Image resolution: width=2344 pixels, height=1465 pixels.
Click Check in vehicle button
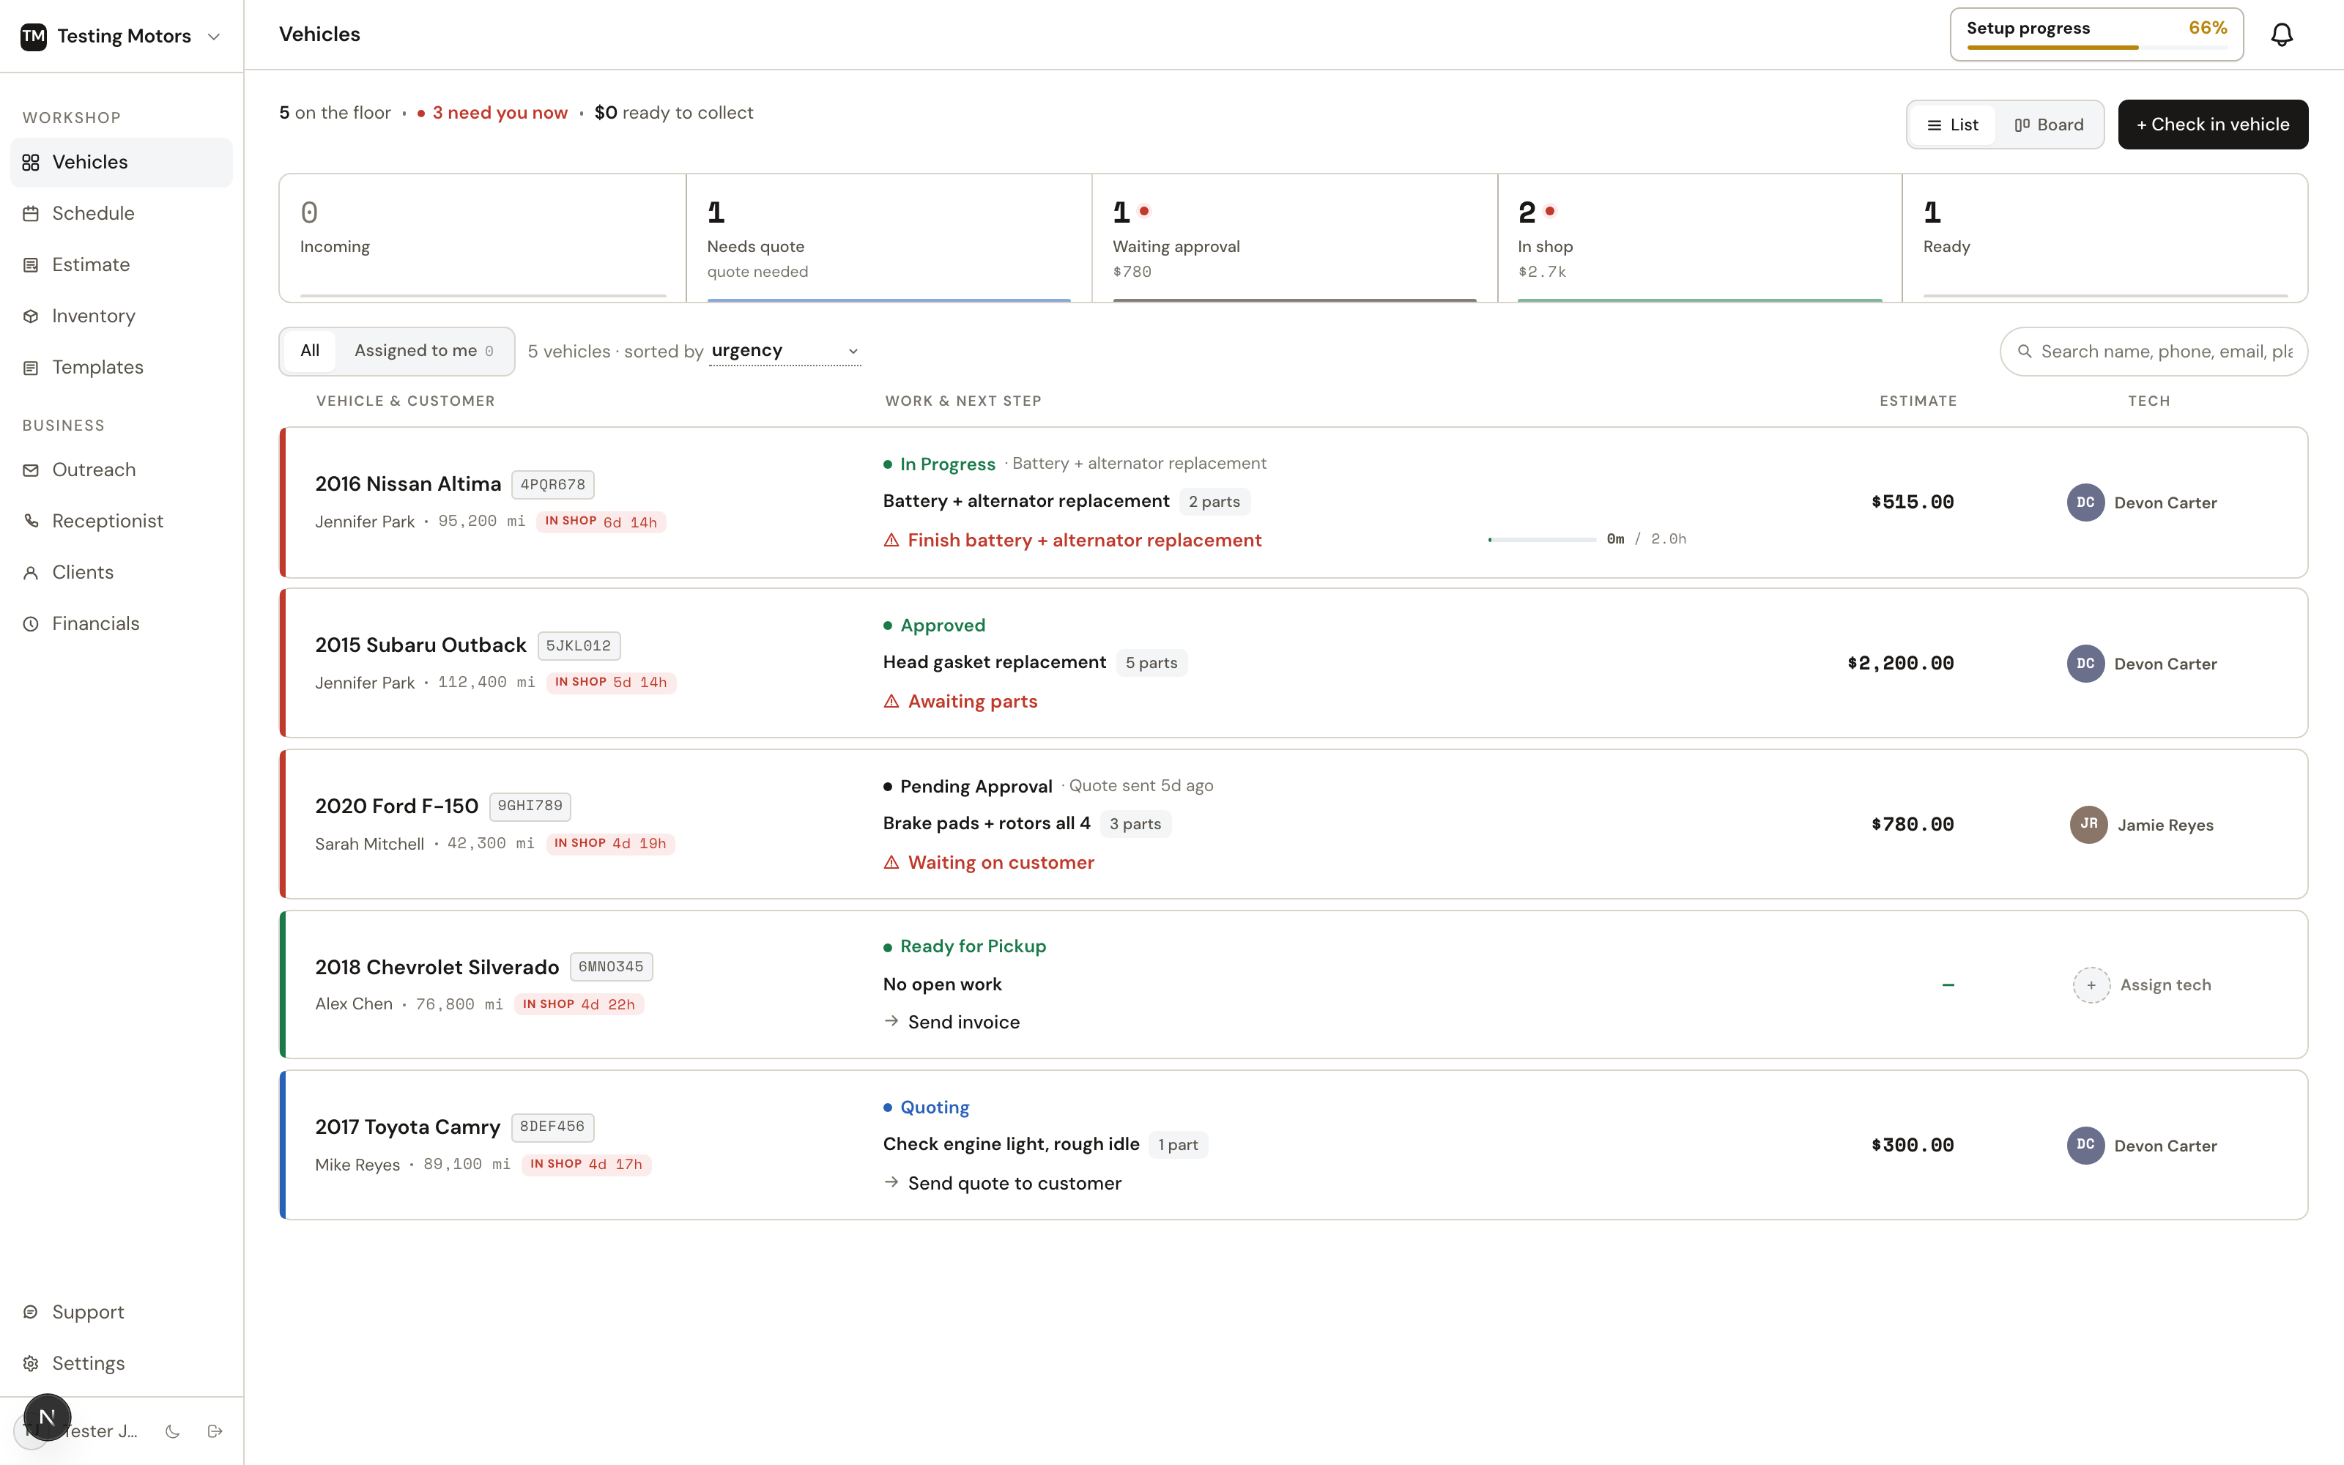pyautogui.click(x=2213, y=125)
